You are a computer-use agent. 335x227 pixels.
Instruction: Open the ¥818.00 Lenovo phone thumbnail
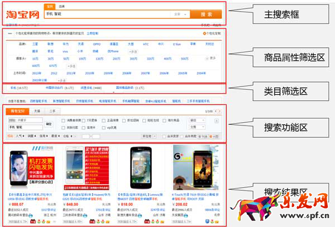[x=141, y=167]
